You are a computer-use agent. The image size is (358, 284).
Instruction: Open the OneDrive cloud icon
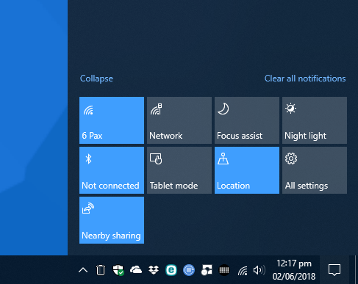point(136,270)
